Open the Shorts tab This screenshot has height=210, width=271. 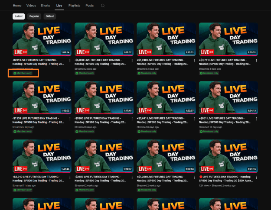point(45,6)
